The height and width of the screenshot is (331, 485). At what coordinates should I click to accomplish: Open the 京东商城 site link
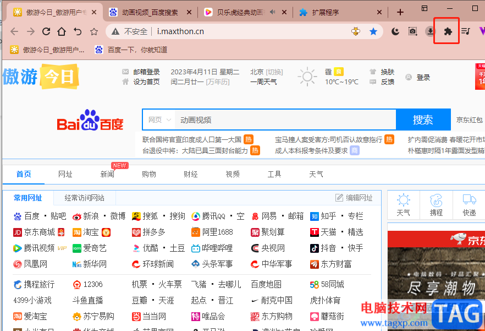click(x=39, y=232)
